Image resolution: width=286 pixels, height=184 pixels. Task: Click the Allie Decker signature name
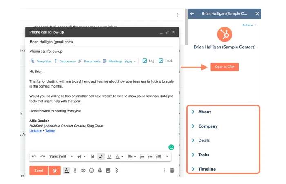click(x=39, y=121)
